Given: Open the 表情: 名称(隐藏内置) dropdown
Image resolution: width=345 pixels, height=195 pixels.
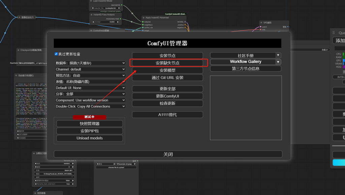Looking at the screenshot, I should point(90,82).
